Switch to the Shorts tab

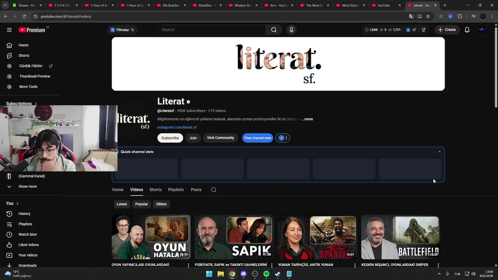click(155, 190)
